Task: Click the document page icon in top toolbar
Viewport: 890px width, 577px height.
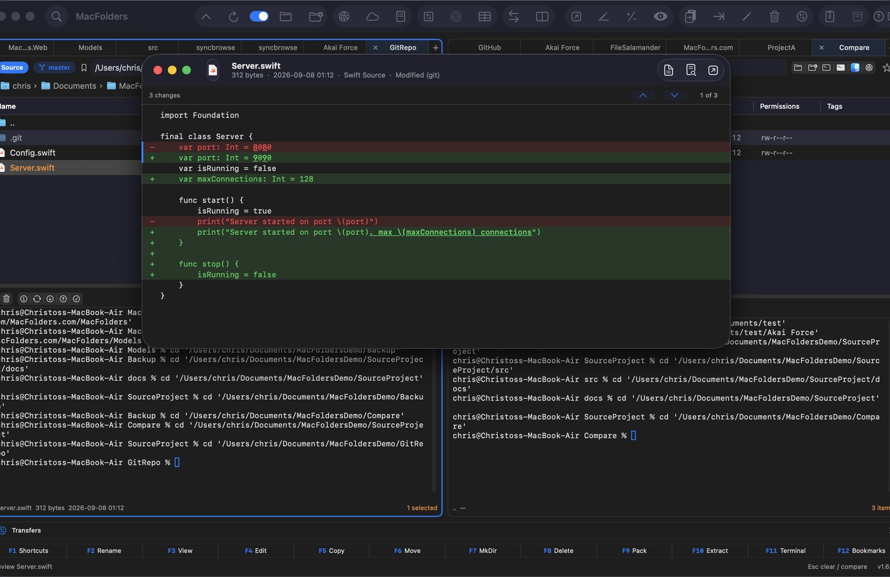Action: pos(400,17)
